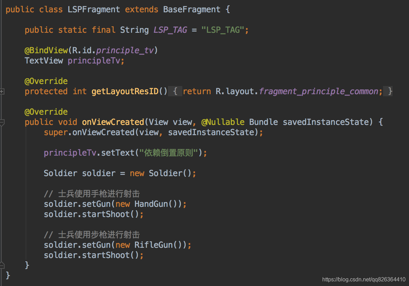Image resolution: width=409 pixels, height=286 pixels.
Task: Click the HandGun class name
Action: (x=151, y=204)
